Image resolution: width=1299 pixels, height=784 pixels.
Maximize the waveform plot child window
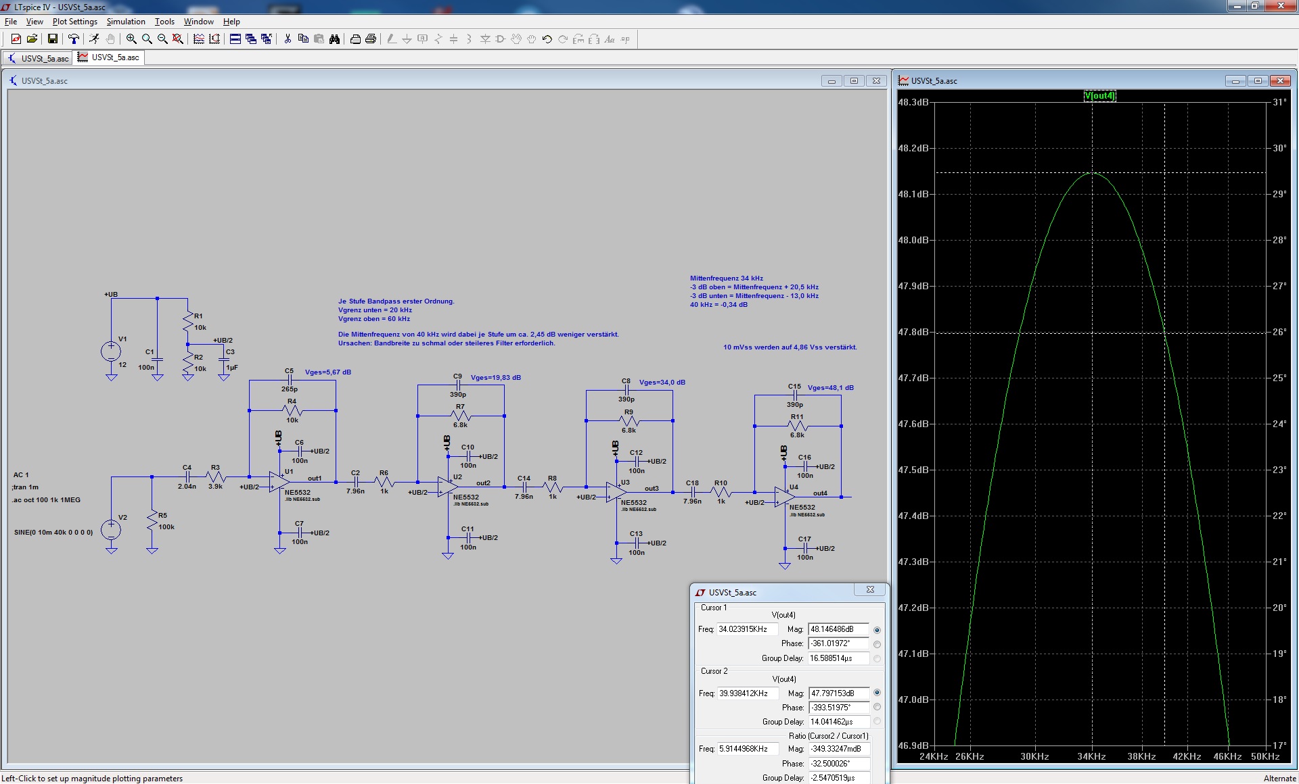coord(1258,80)
